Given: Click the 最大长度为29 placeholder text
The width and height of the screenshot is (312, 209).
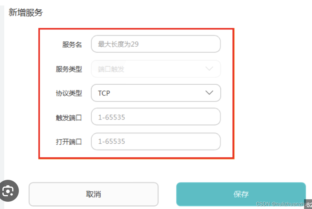Looking at the screenshot, I should [x=118, y=44].
